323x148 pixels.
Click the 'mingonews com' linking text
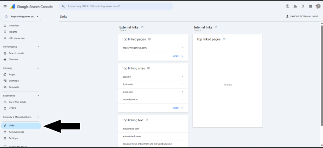pos(131,129)
